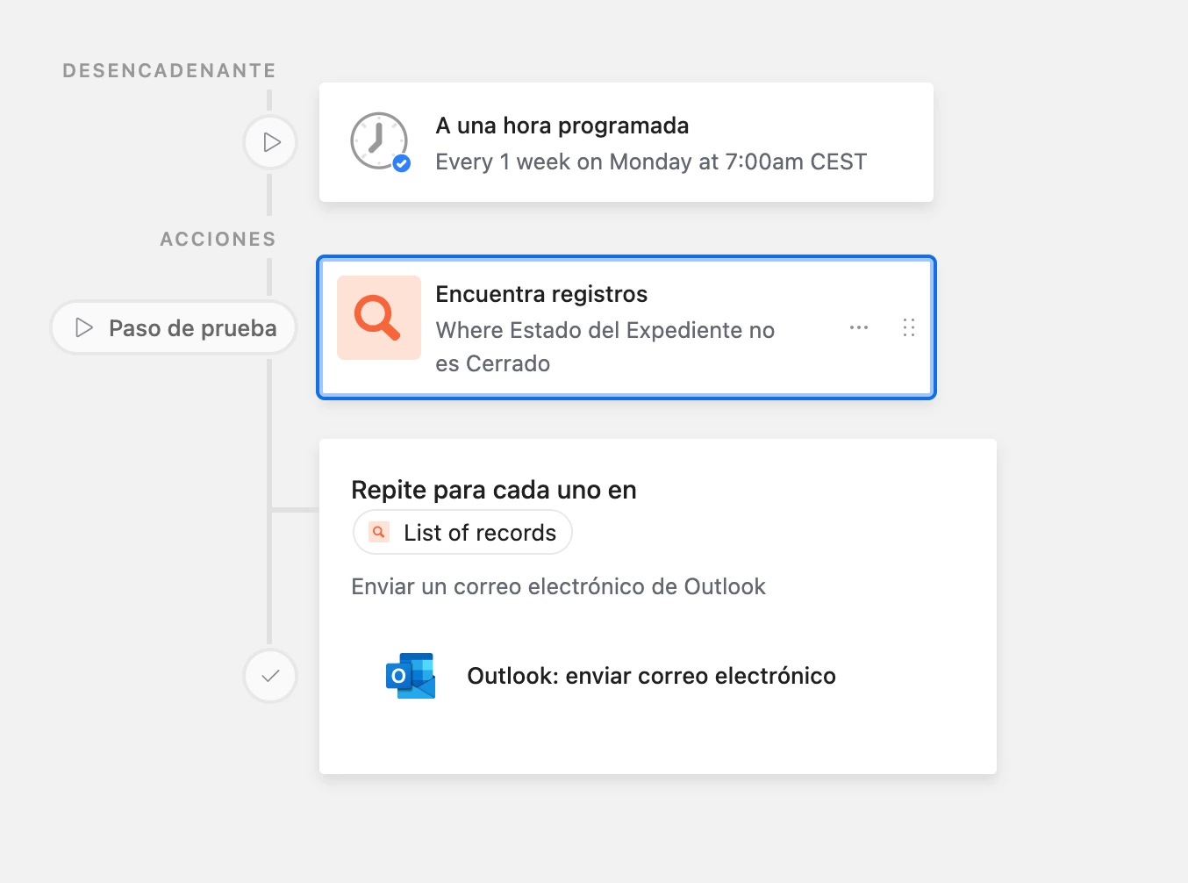Click the six-dot drag handle on Encuentra registros

coord(909,327)
